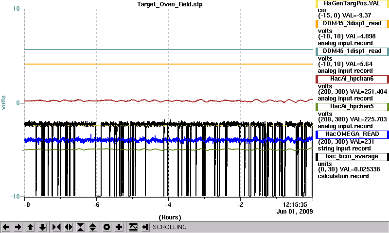Viewport: 389px width, 233px height.
Task: Click the (Hours) x-axis label
Action: (x=170, y=217)
